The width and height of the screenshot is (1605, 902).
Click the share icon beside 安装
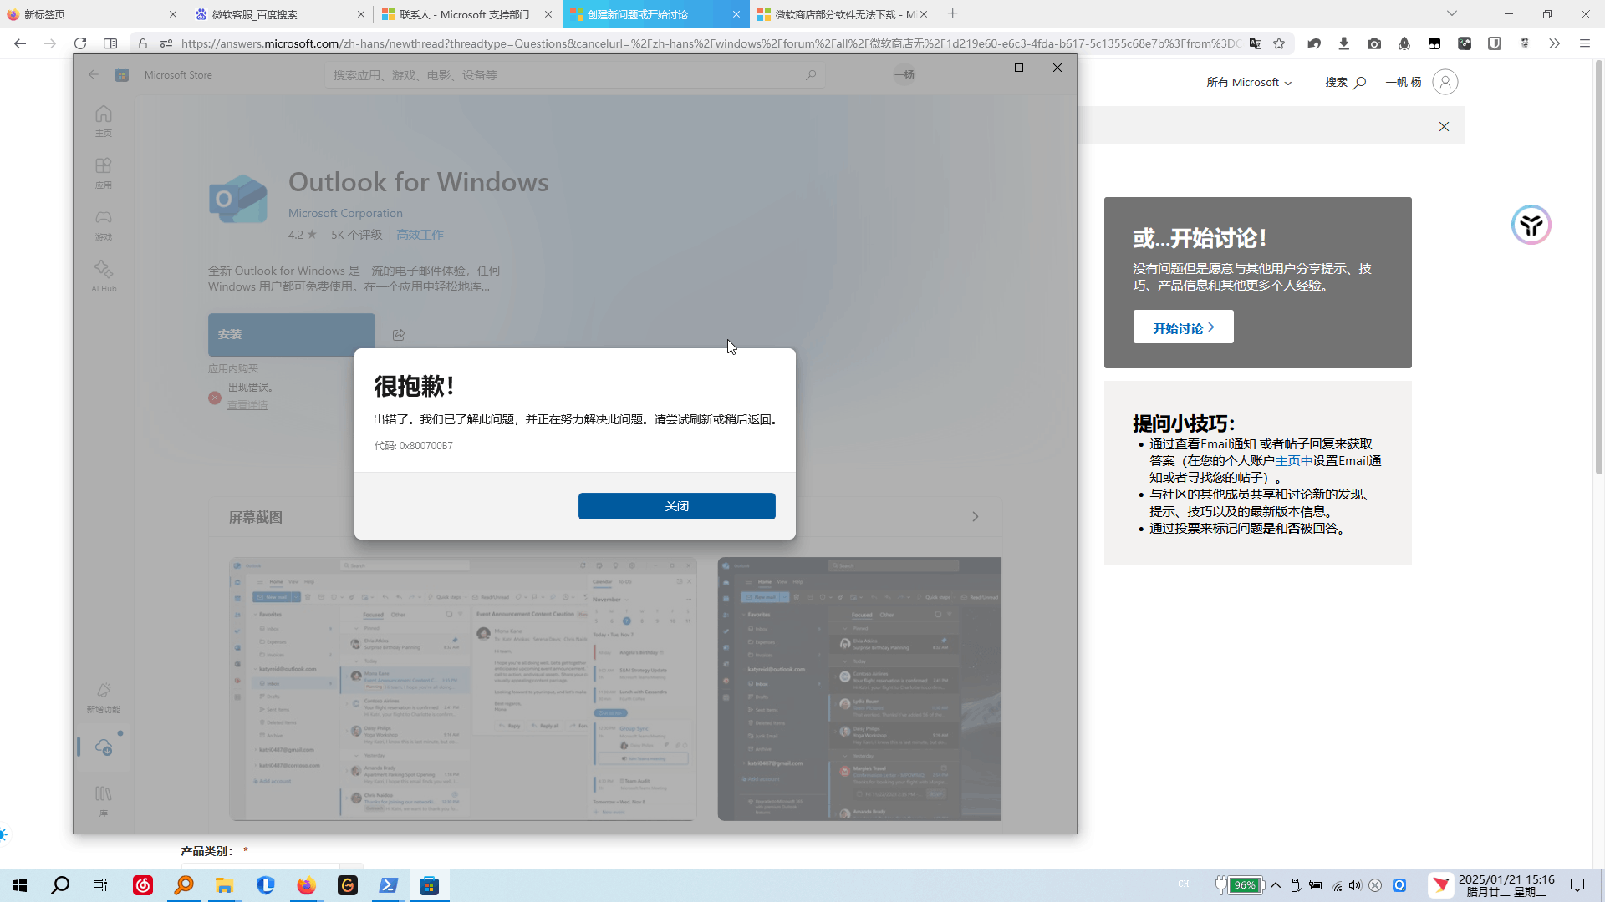pos(399,335)
